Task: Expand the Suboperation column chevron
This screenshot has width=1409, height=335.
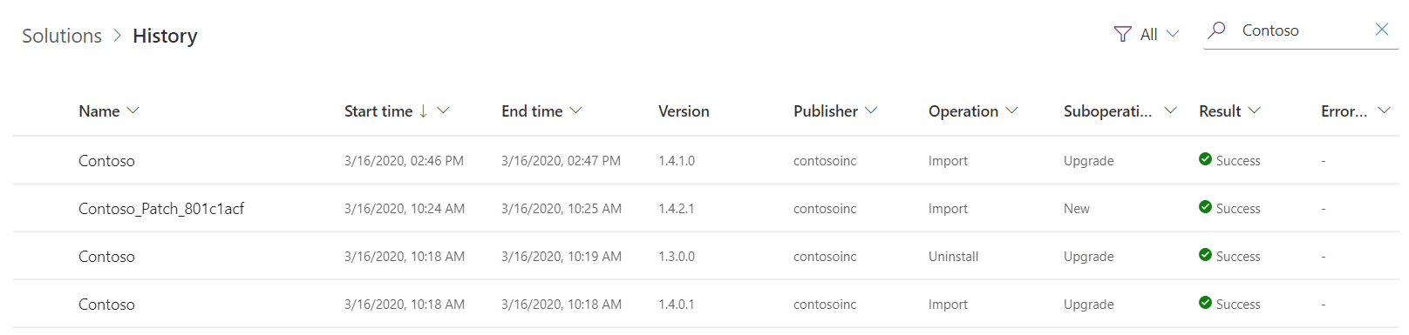Action: 1170,111
